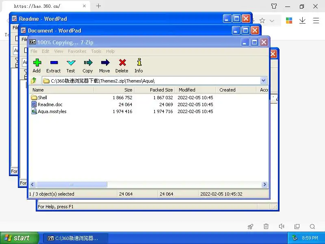Click the horizontal scrollbar thumb
This screenshot has height=244, width=325.
click(x=71, y=185)
